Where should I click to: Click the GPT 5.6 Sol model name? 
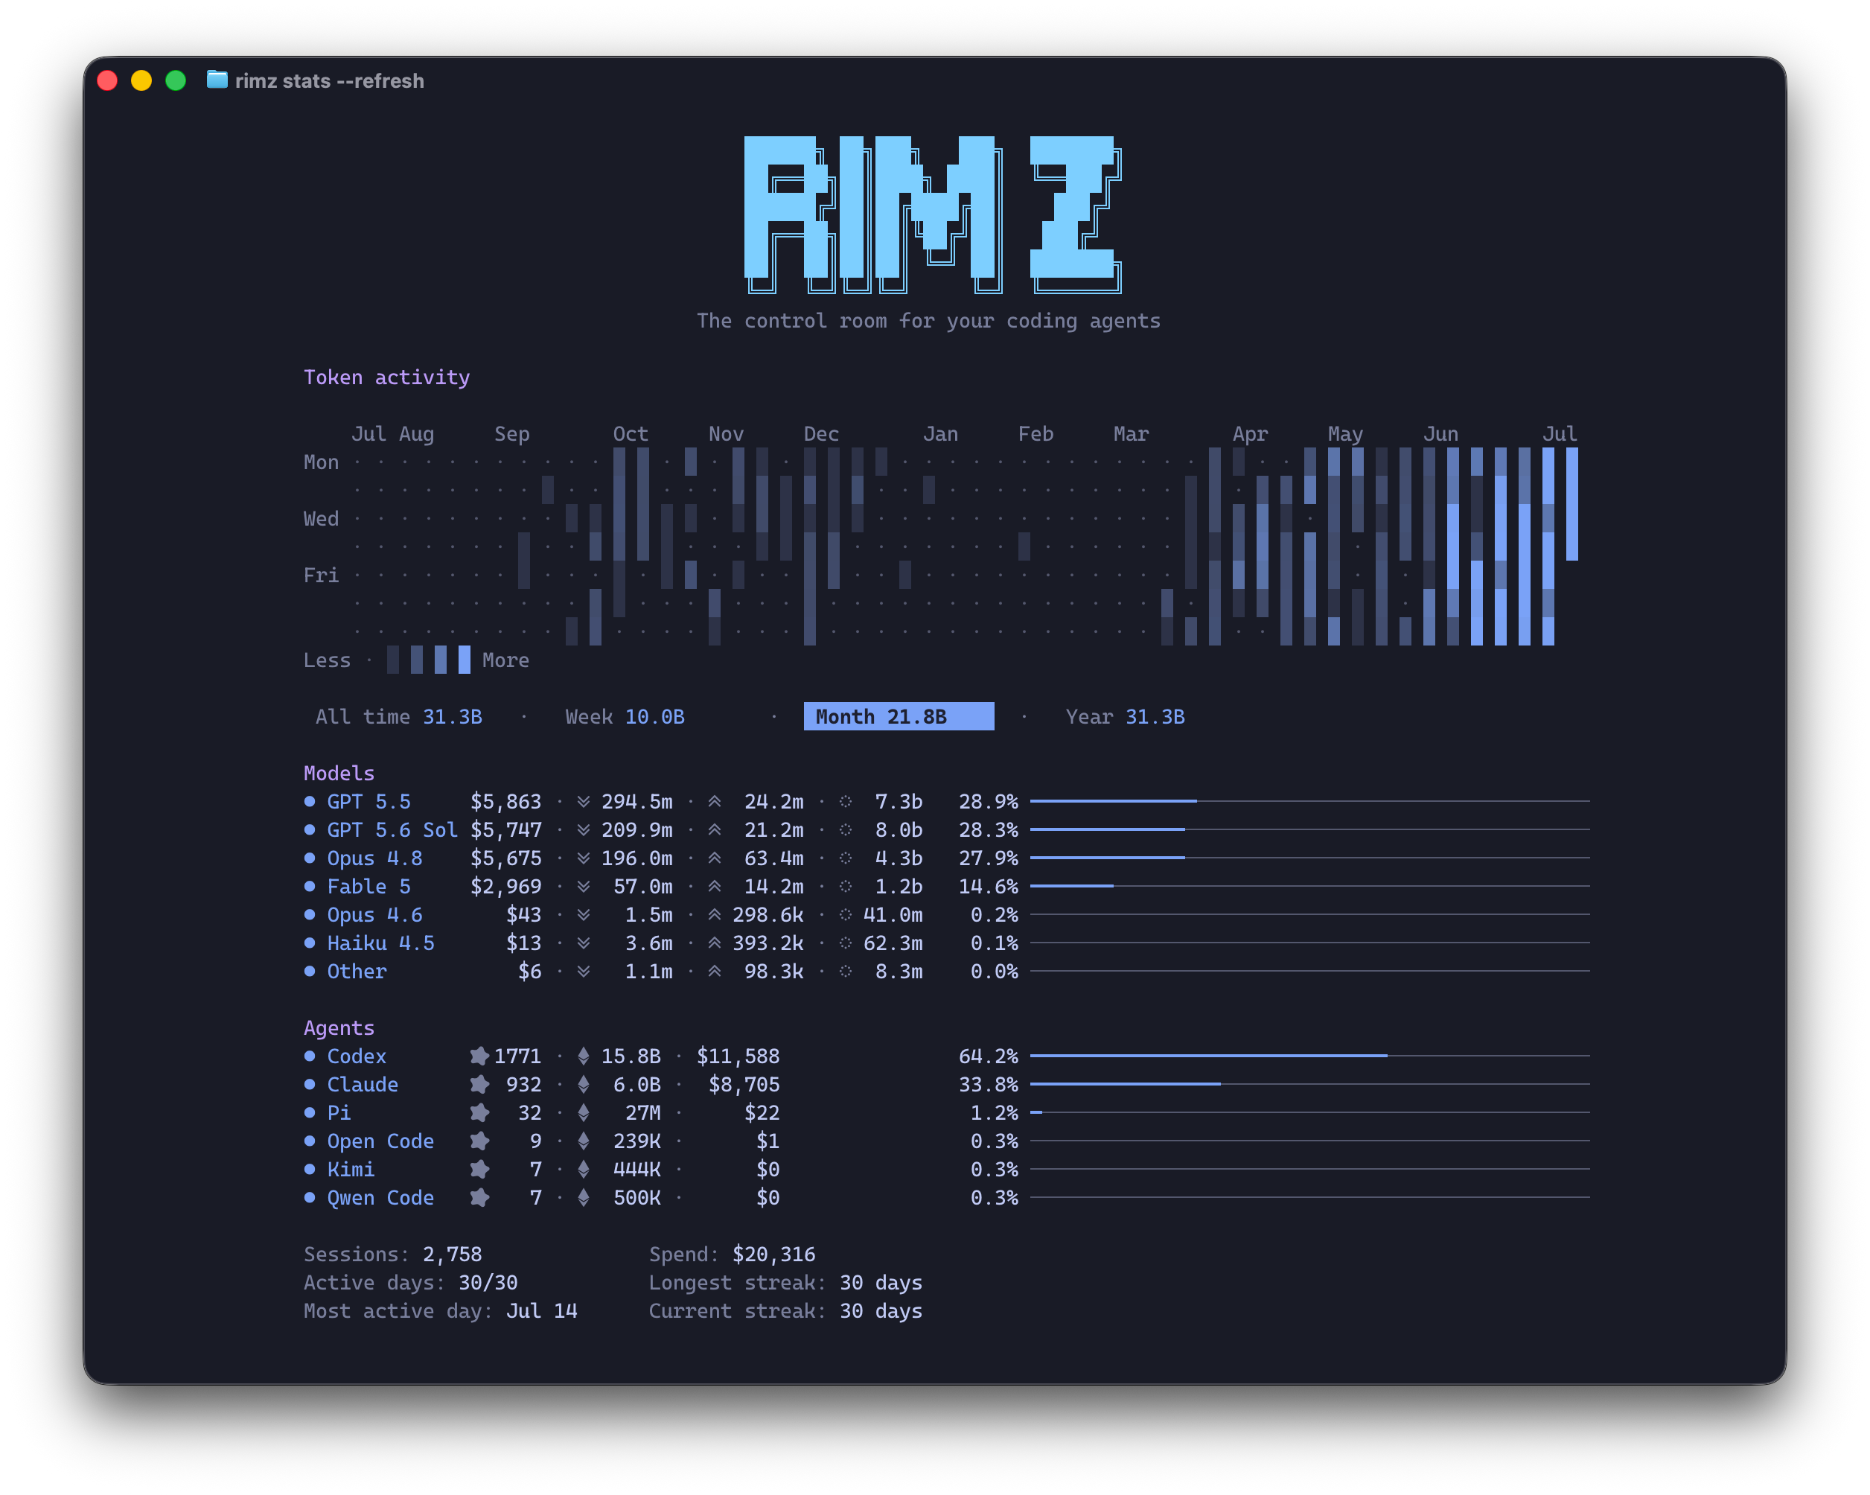point(392,830)
